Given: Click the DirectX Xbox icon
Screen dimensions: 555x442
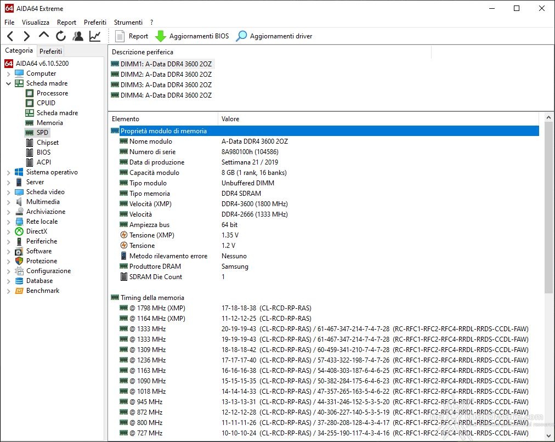Looking at the screenshot, I should pos(19,231).
